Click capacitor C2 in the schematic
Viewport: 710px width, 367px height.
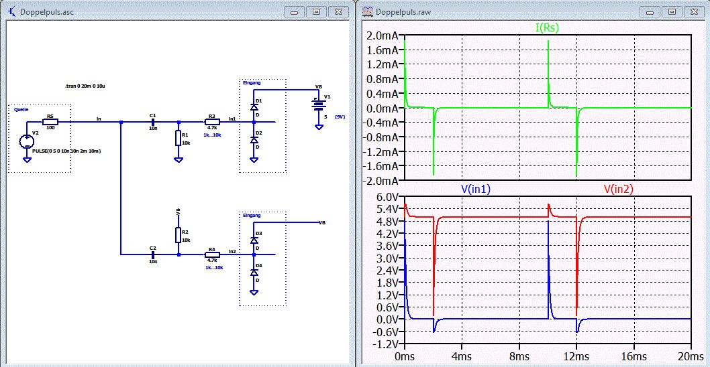(x=152, y=254)
